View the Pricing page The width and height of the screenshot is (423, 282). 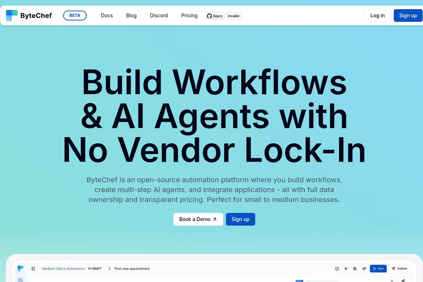point(189,16)
